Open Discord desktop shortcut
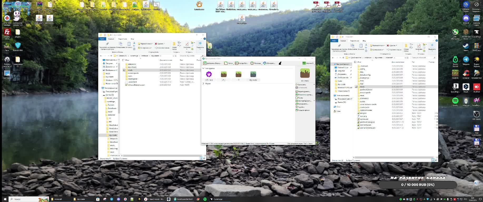 (466, 19)
